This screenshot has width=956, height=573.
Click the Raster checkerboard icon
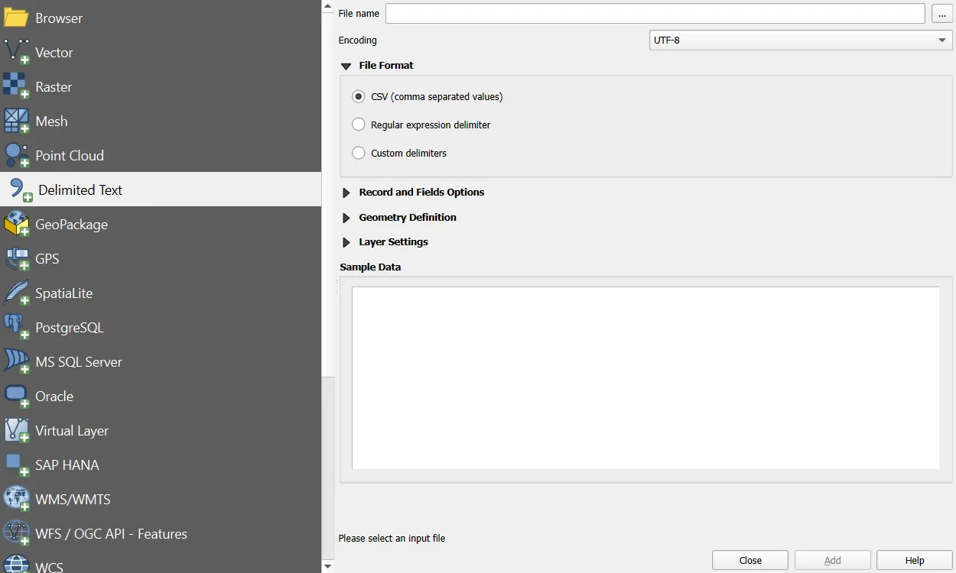(16, 86)
